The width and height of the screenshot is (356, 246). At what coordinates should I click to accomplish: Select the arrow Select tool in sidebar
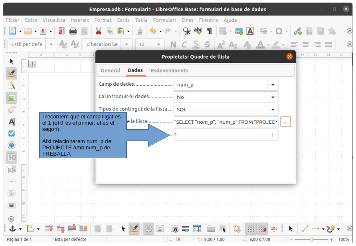coord(12,61)
